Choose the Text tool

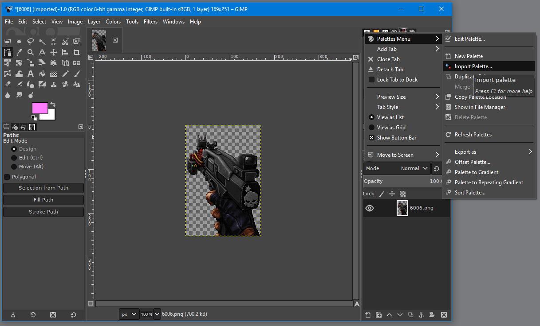tap(31, 74)
